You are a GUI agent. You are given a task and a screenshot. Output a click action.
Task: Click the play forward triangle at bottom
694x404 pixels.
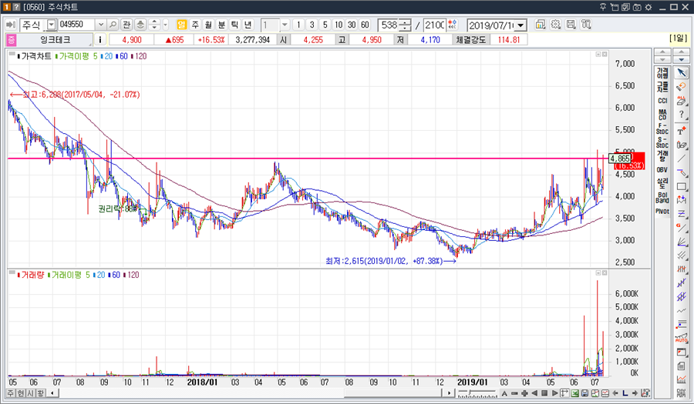tap(554, 393)
